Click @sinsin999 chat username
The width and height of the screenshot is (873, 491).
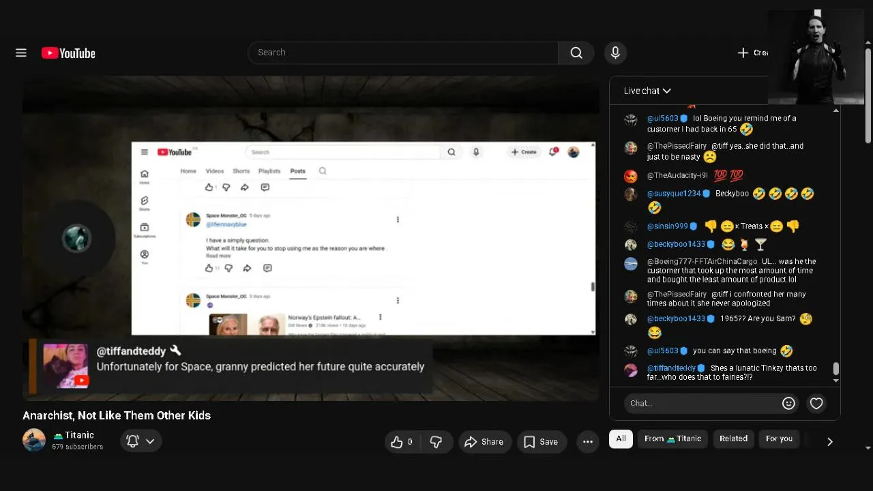pos(667,226)
